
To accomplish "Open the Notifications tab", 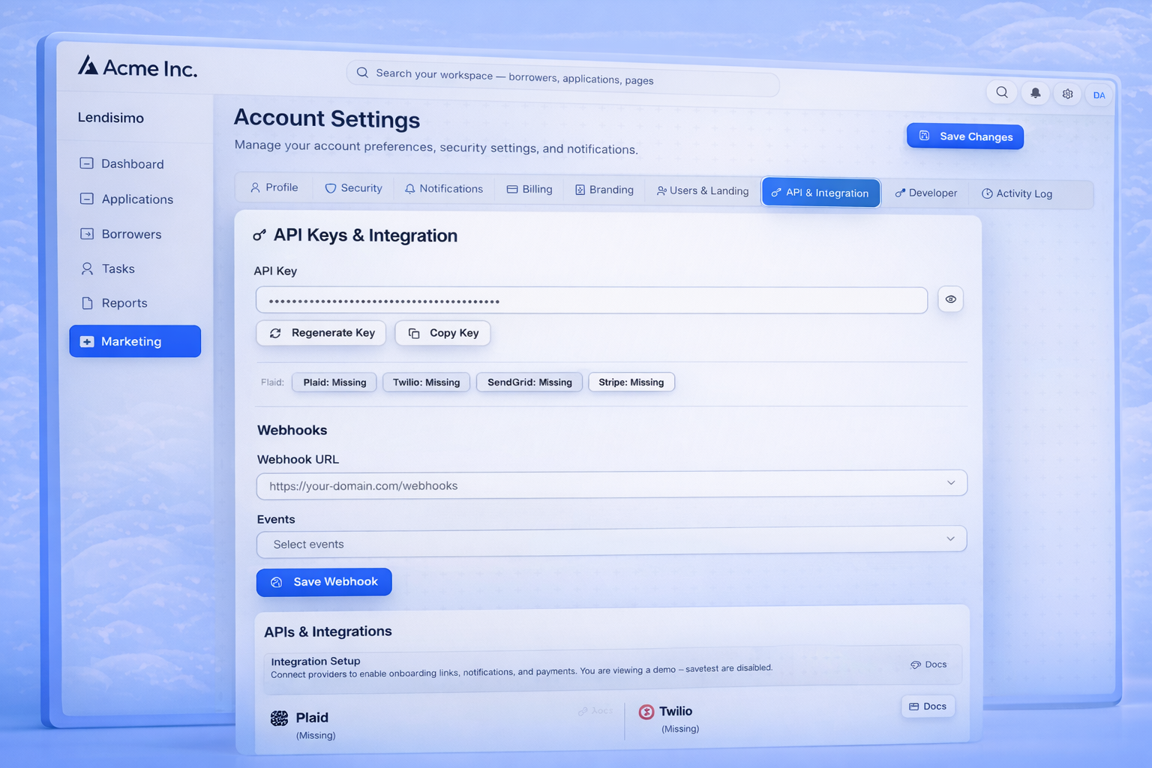I will (x=444, y=188).
